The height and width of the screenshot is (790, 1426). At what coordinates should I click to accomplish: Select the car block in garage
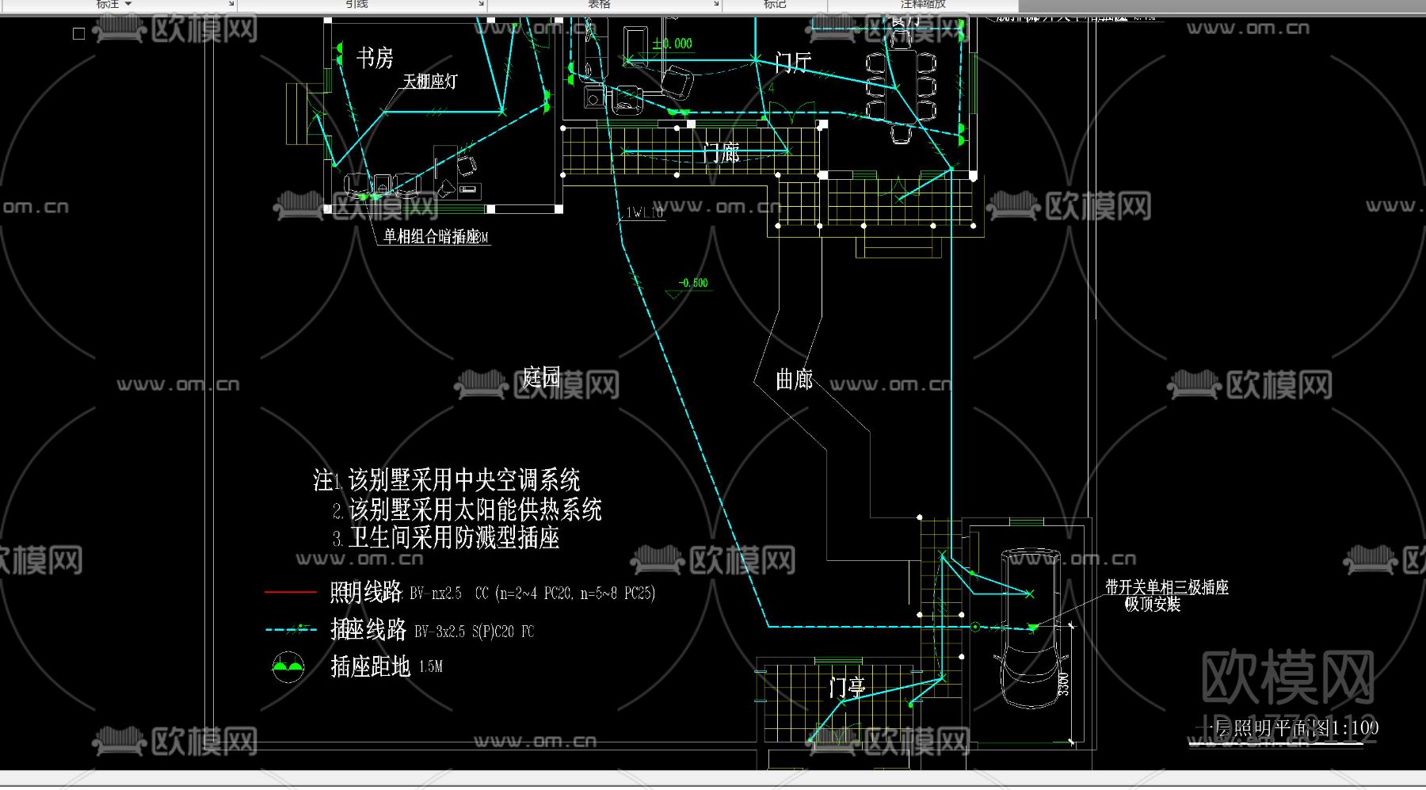click(x=1030, y=628)
